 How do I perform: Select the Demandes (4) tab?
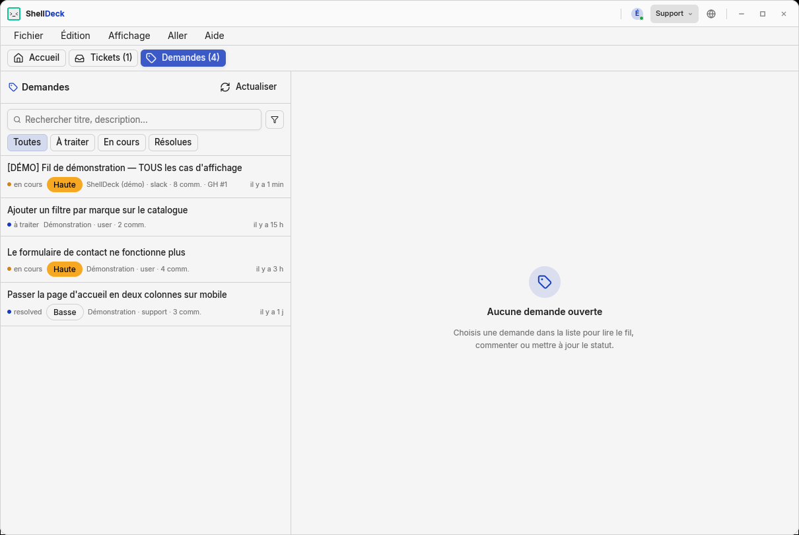coord(183,58)
